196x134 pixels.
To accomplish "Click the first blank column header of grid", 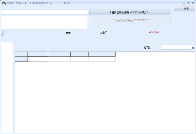I will tap(38, 54).
